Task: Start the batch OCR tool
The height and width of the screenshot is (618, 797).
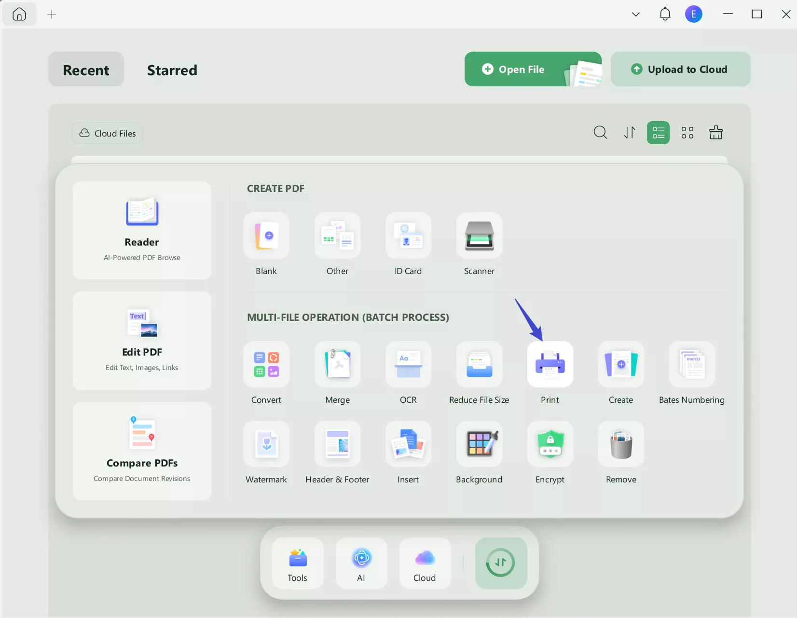Action: (408, 364)
